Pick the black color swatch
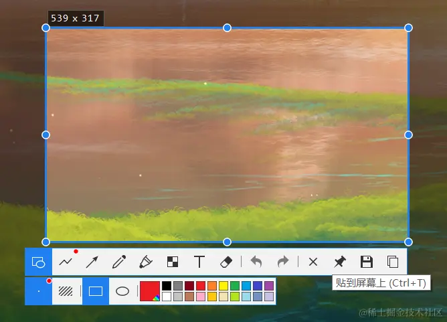Viewport: 447px width, 322px height. 167,286
